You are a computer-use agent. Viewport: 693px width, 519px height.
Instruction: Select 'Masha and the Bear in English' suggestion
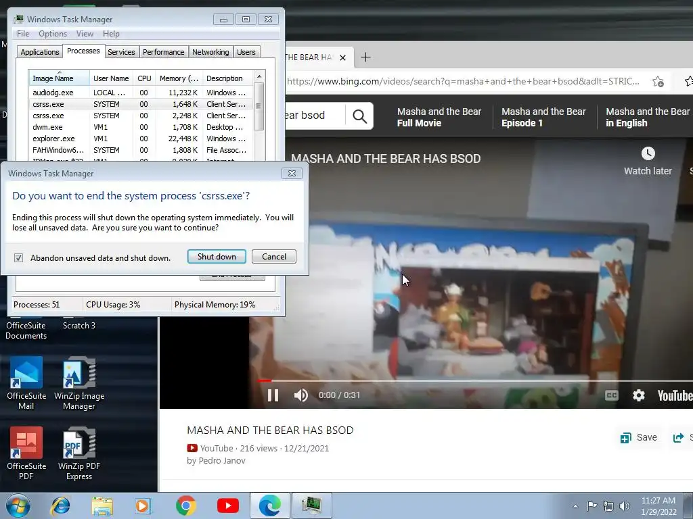click(x=648, y=118)
